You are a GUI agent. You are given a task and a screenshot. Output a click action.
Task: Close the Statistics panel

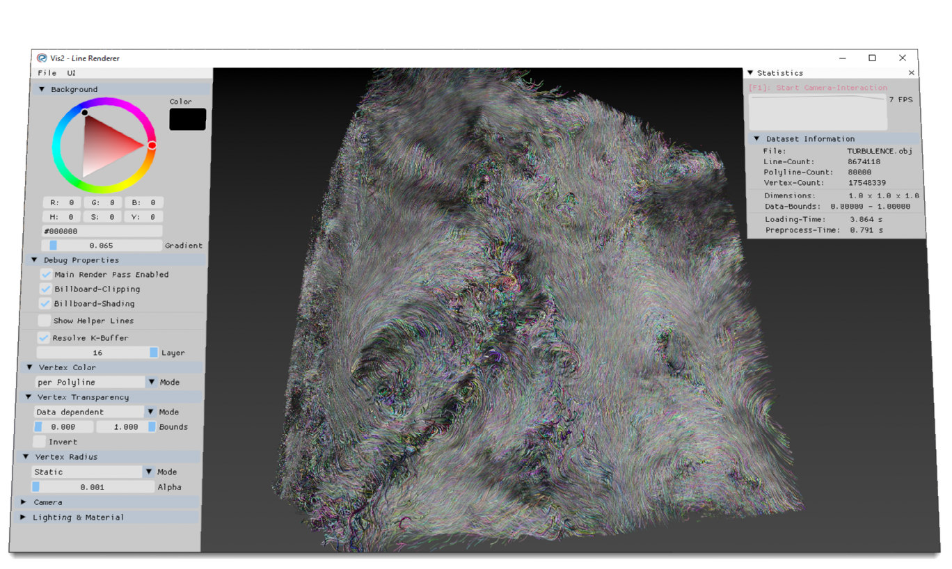[911, 73]
